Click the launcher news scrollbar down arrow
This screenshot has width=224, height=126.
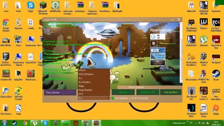(181, 81)
